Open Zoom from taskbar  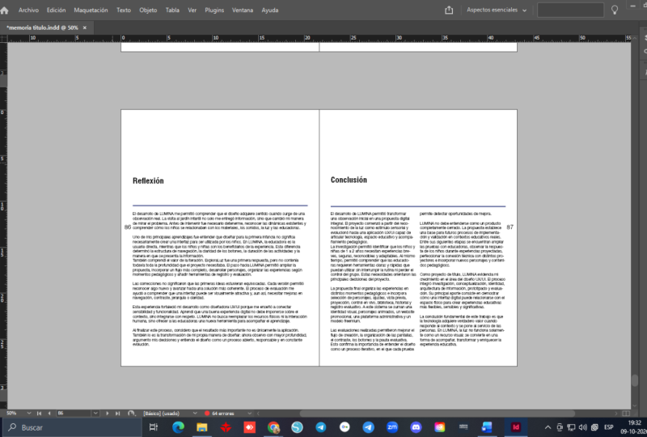tap(392, 427)
